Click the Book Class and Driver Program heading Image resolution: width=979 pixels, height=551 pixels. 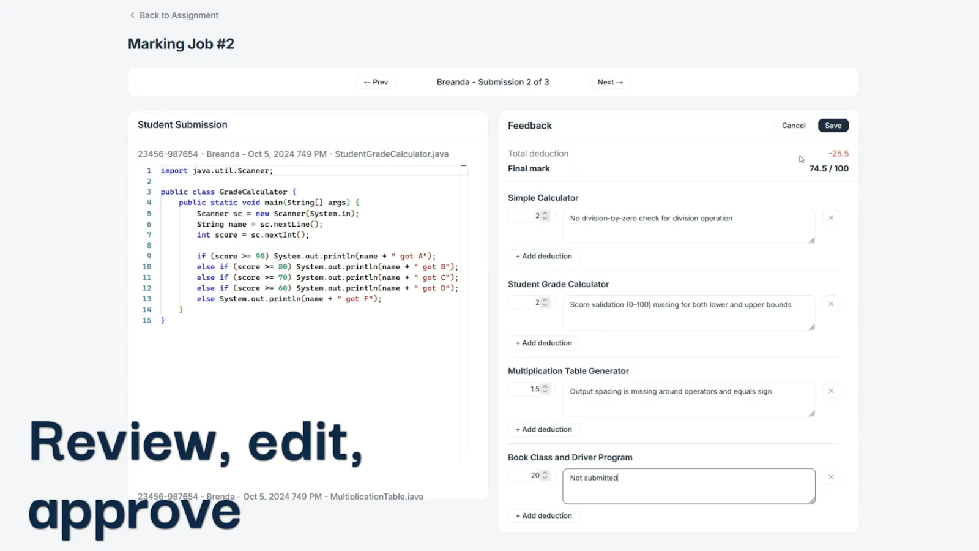(570, 457)
